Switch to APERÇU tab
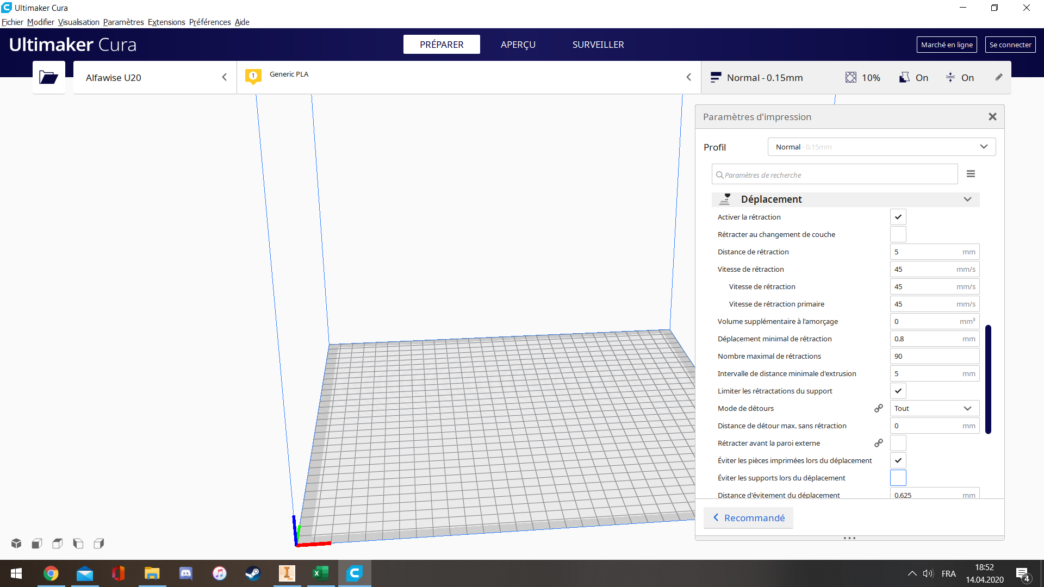The height and width of the screenshot is (587, 1044). tap(518, 45)
